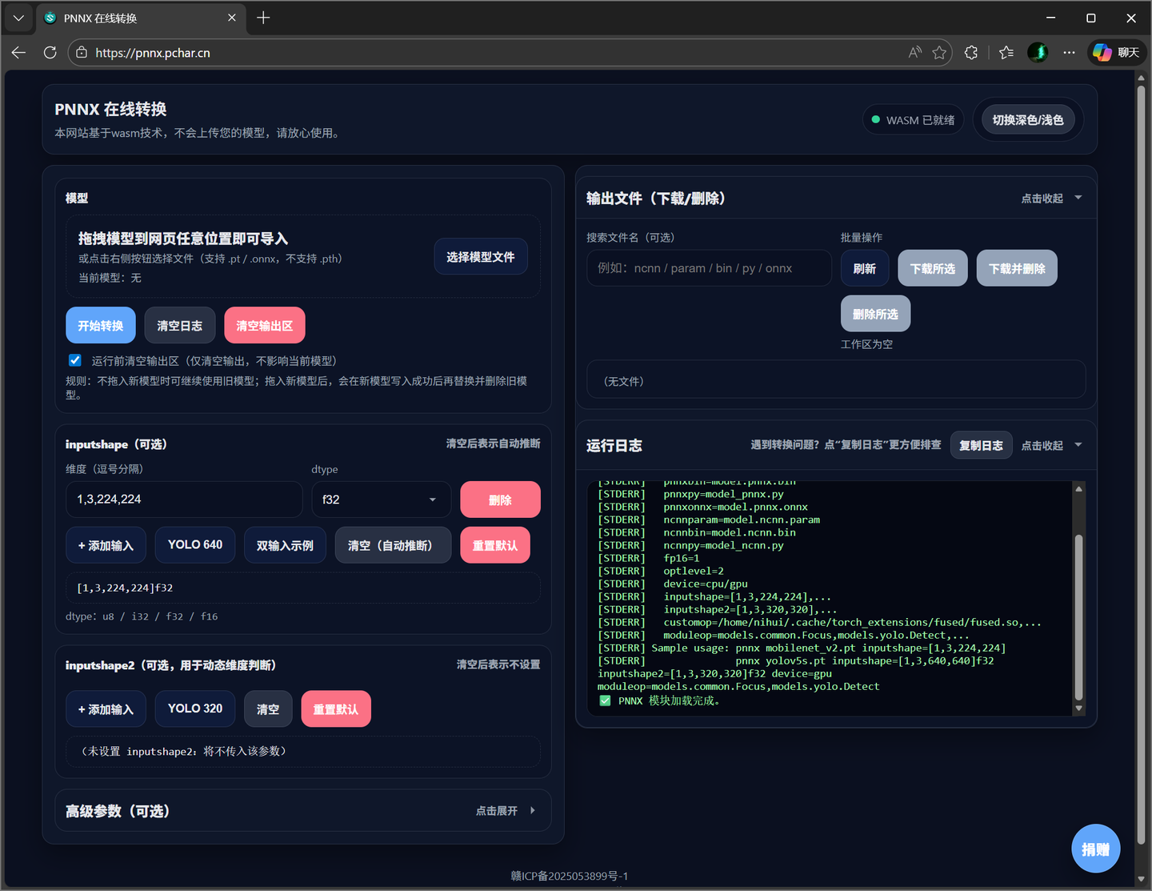Click the 清空输出区 button
Viewport: 1152px width, 891px height.
265,326
